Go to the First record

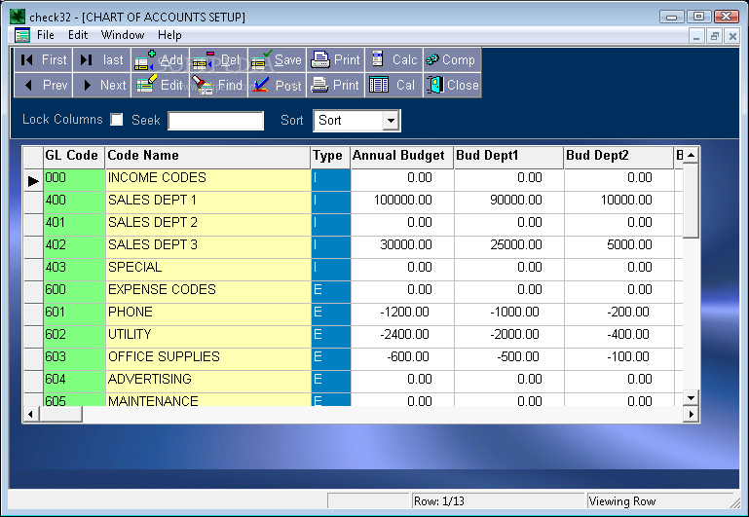tap(43, 60)
